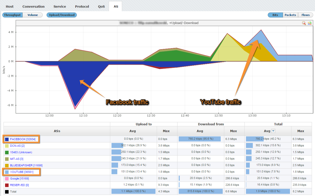
Task: Click RESERVED download avg 15.1 kbps (1.9 %)
Action: pyautogui.click(x=200, y=185)
